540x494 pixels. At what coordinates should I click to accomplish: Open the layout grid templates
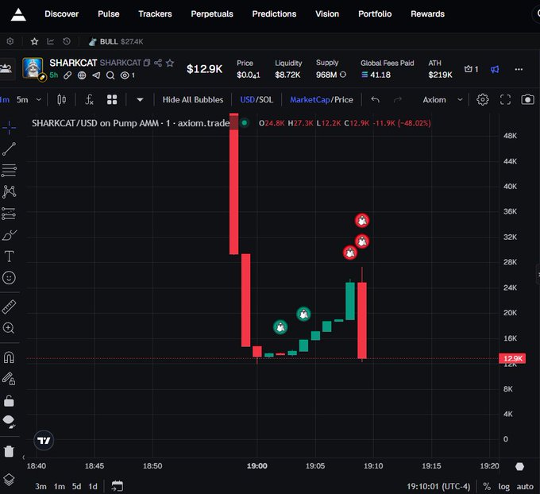112,100
